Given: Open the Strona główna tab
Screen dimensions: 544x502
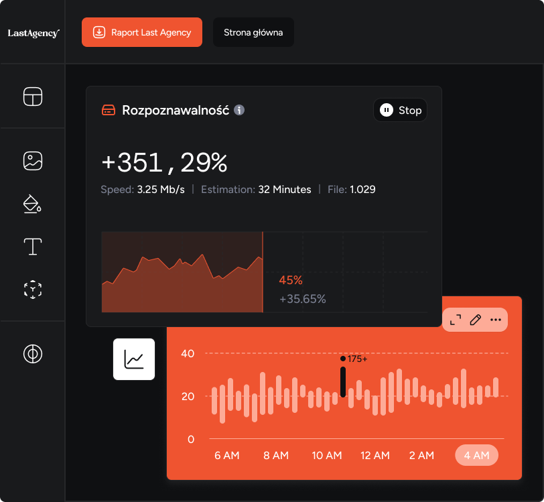Looking at the screenshot, I should click(253, 32).
